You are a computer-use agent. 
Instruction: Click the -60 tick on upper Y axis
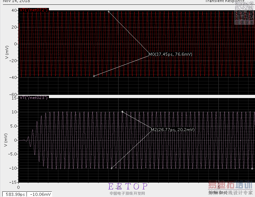pos(13,95)
